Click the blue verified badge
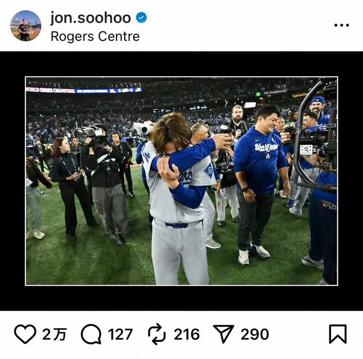 click(141, 17)
